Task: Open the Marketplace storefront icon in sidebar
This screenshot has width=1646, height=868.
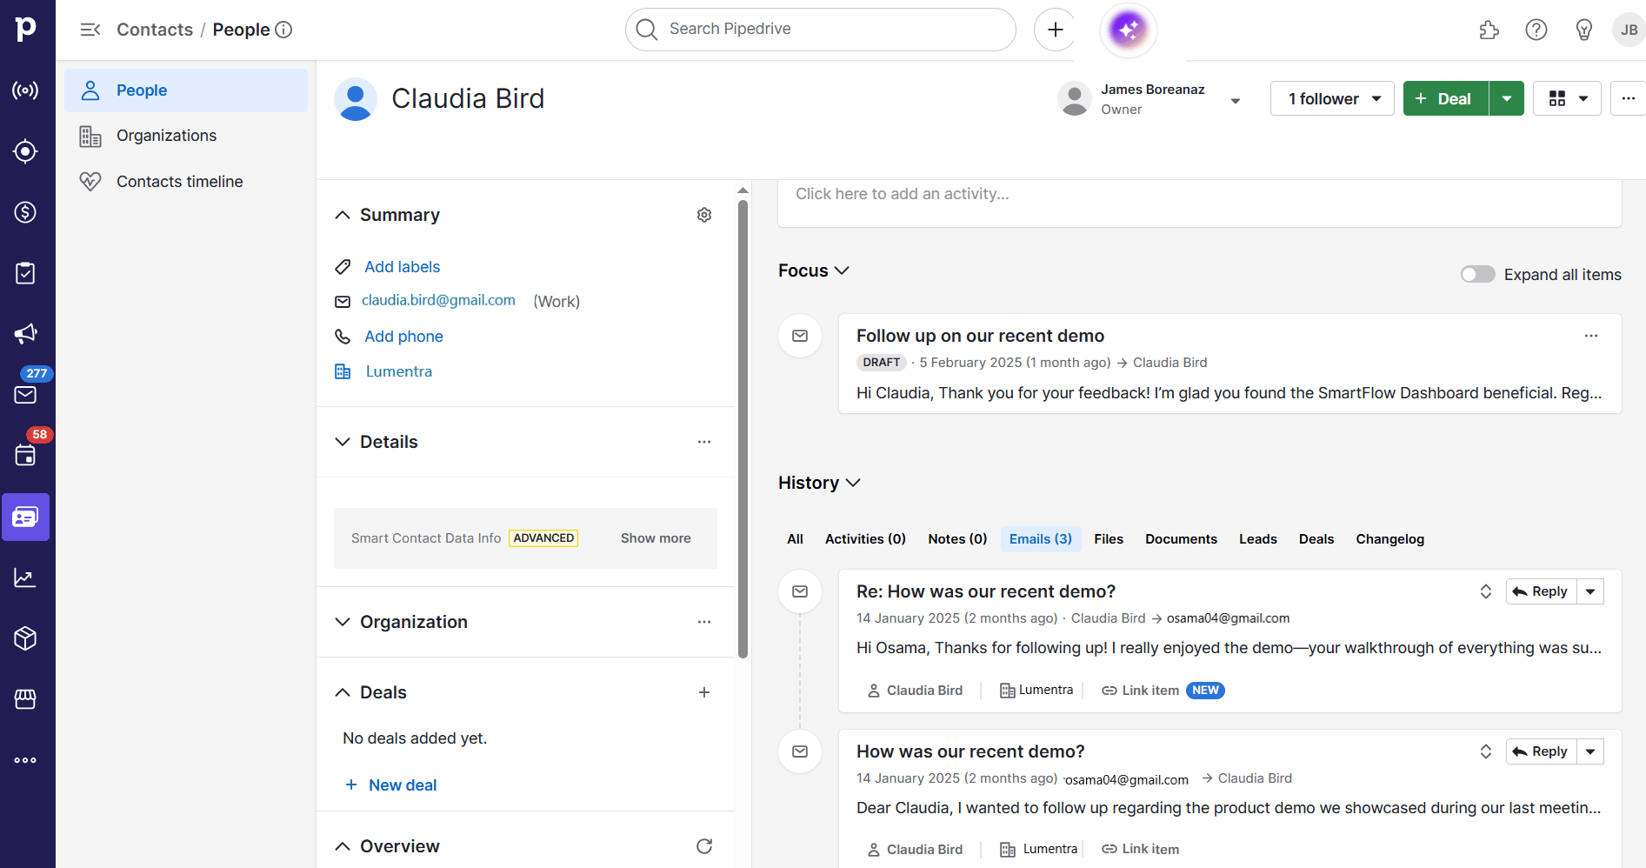Action: 25,699
